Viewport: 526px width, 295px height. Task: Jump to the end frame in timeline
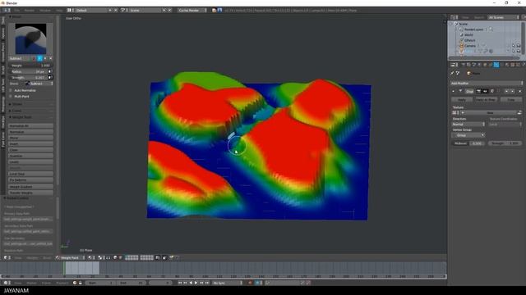pos(207,283)
